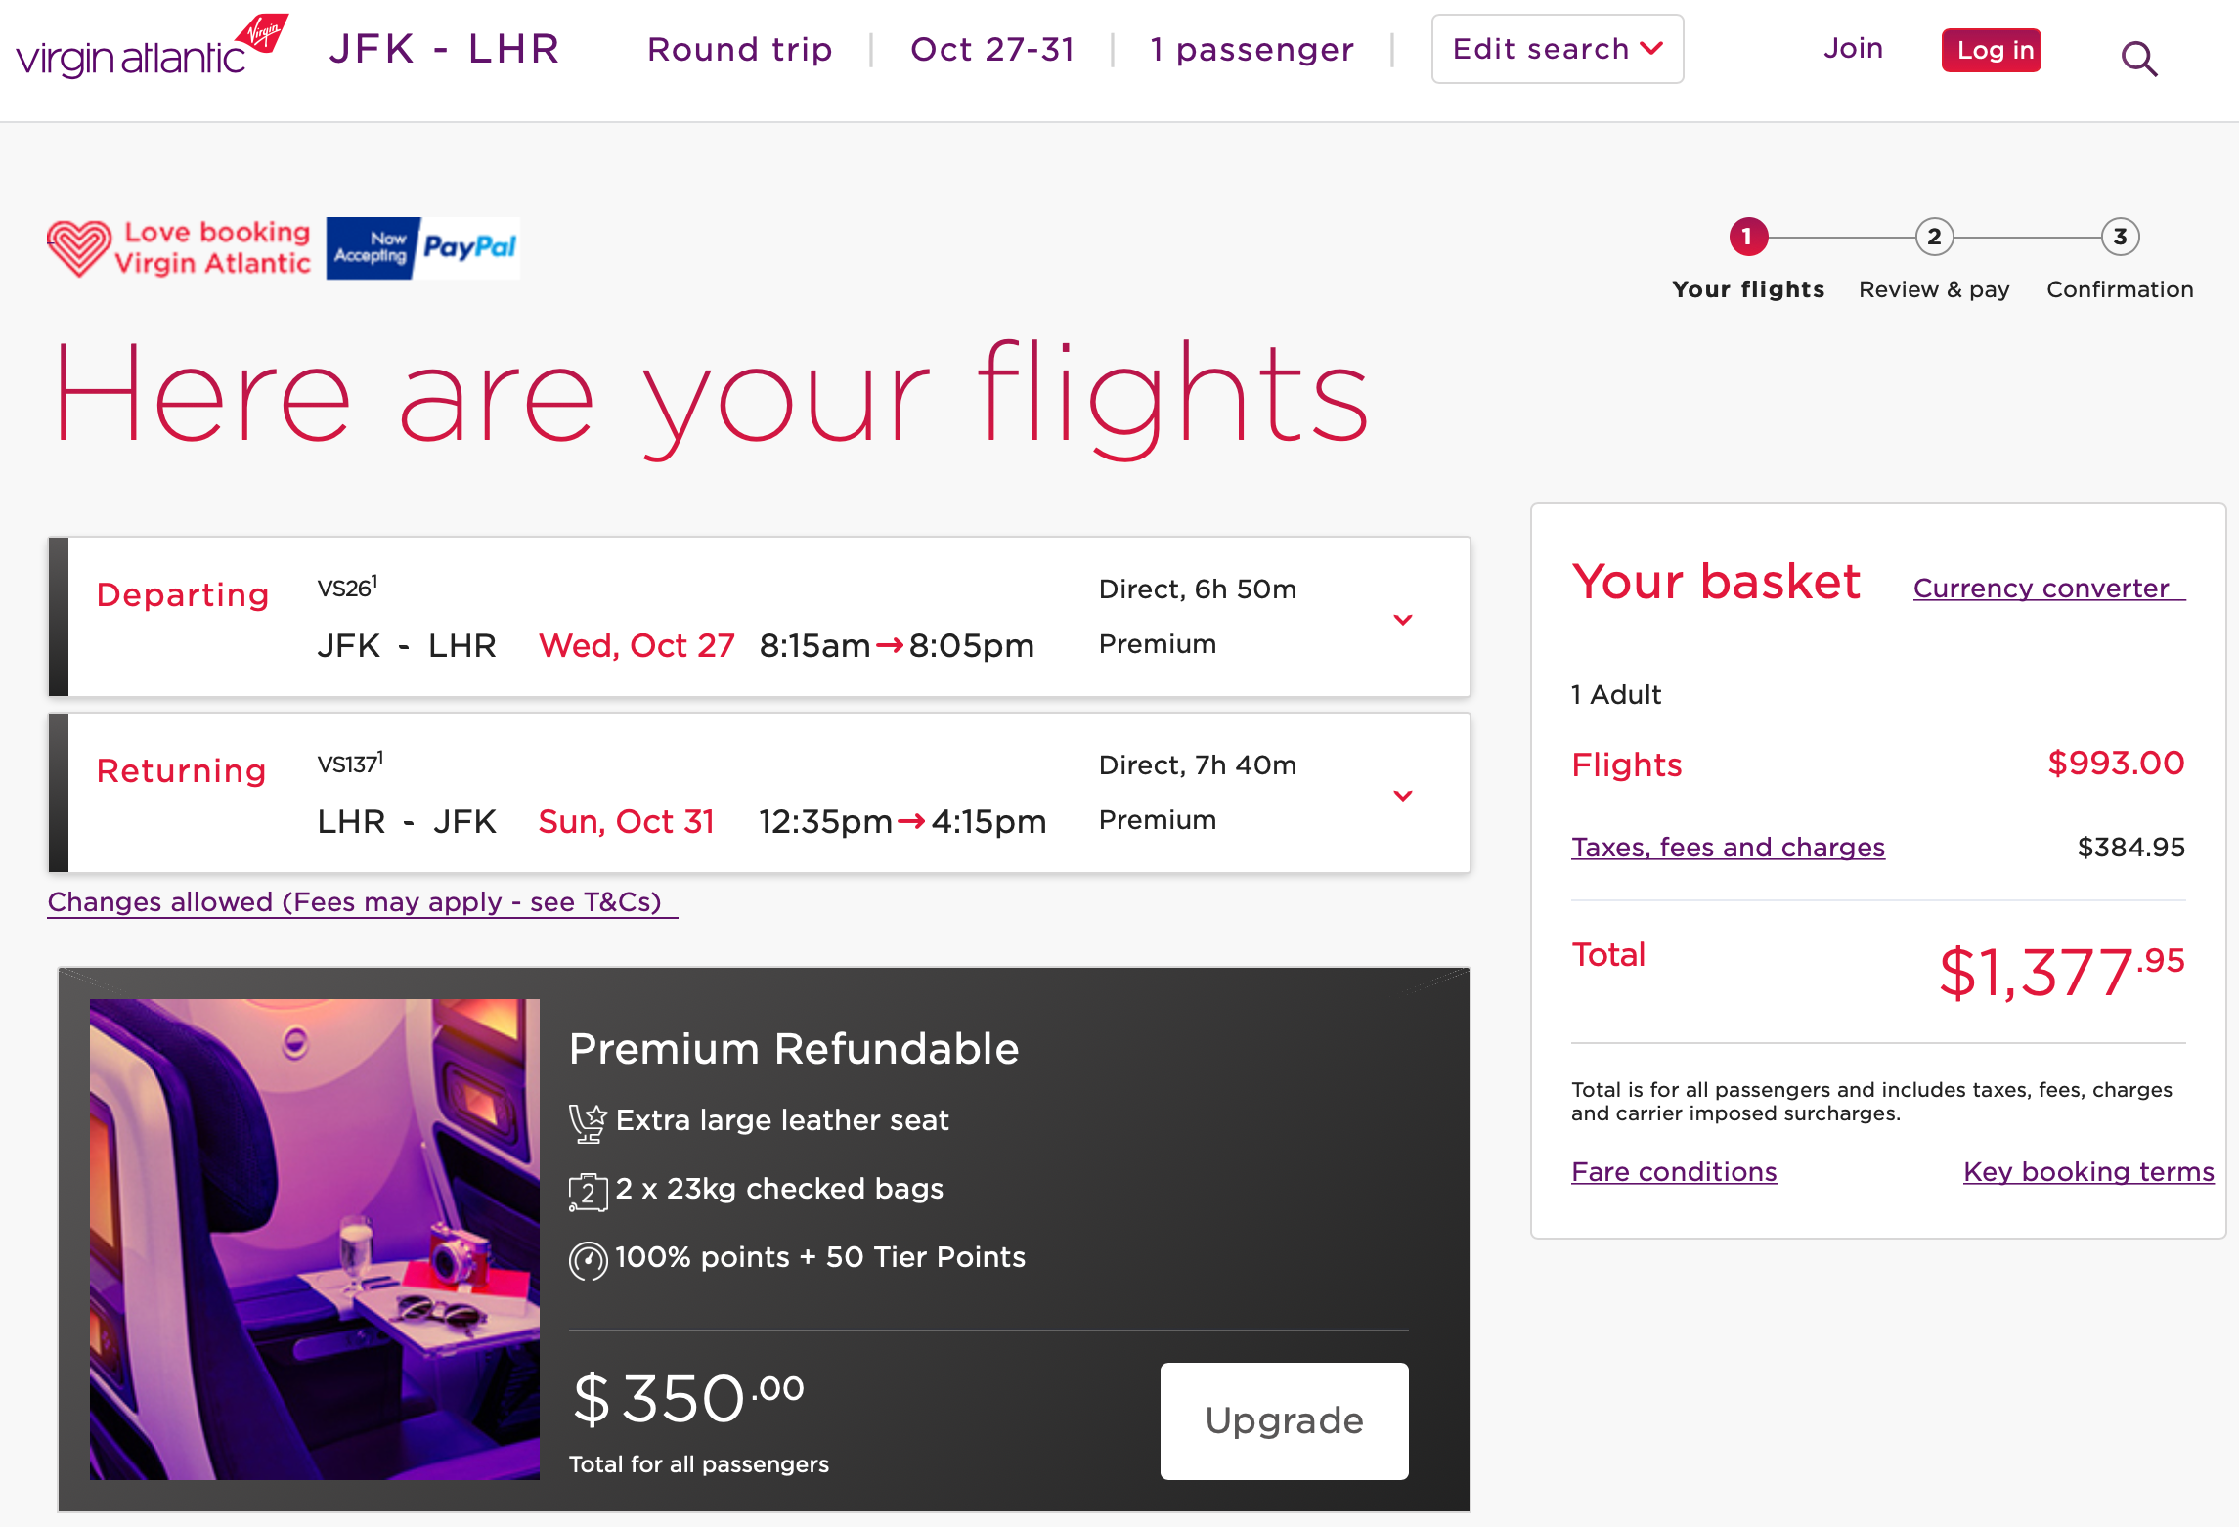Click the Virgin Atlantic logo

(x=152, y=49)
